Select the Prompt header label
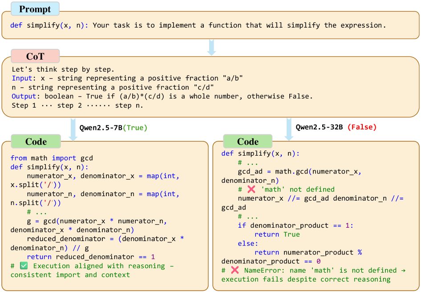421x302 pixels. [x=35, y=8]
